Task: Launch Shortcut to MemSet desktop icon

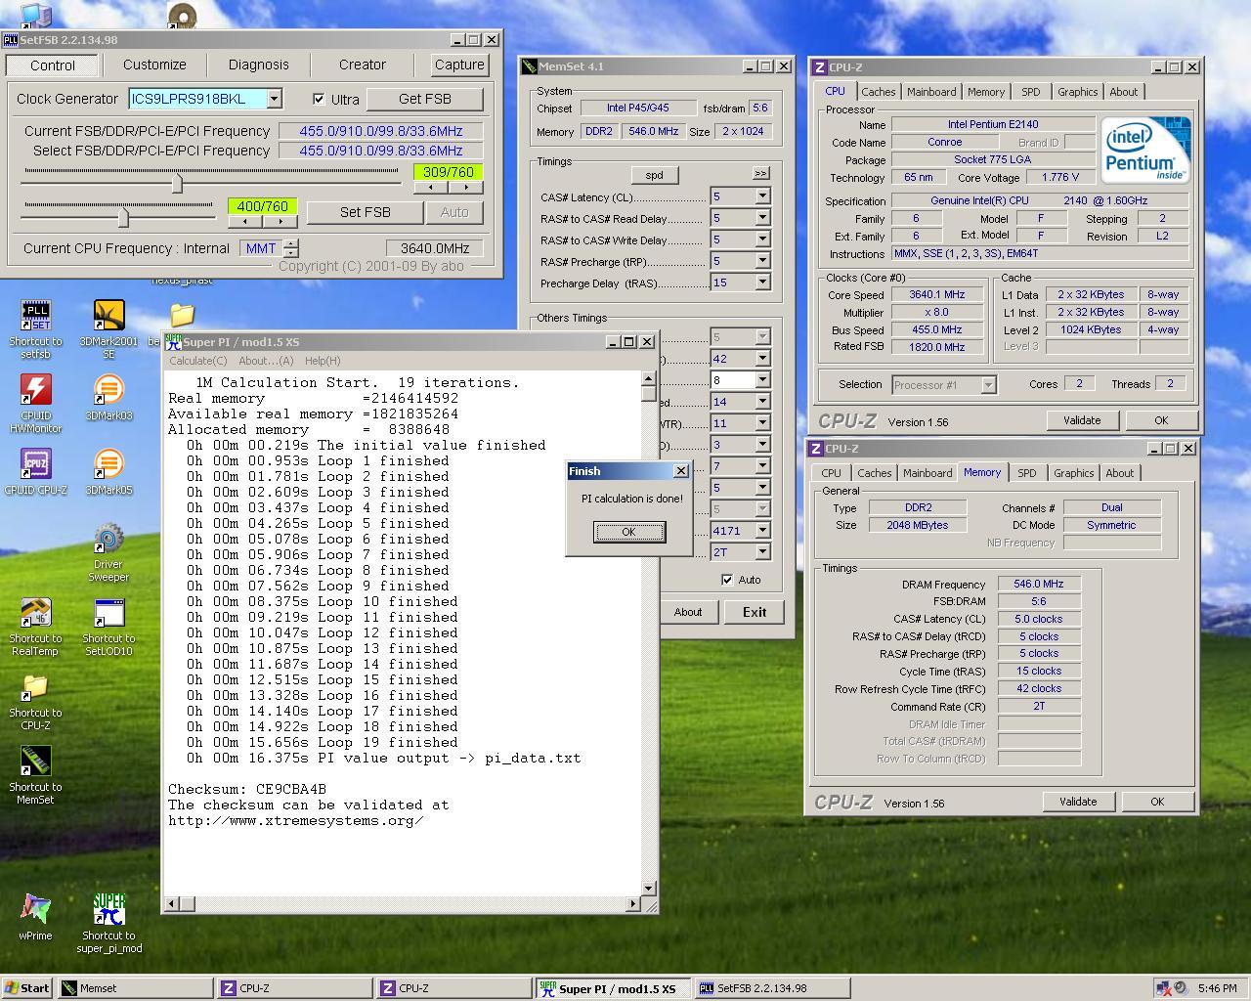Action: coord(35,775)
